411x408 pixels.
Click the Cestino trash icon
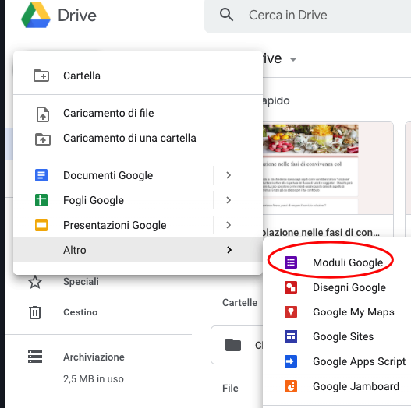[x=35, y=312]
